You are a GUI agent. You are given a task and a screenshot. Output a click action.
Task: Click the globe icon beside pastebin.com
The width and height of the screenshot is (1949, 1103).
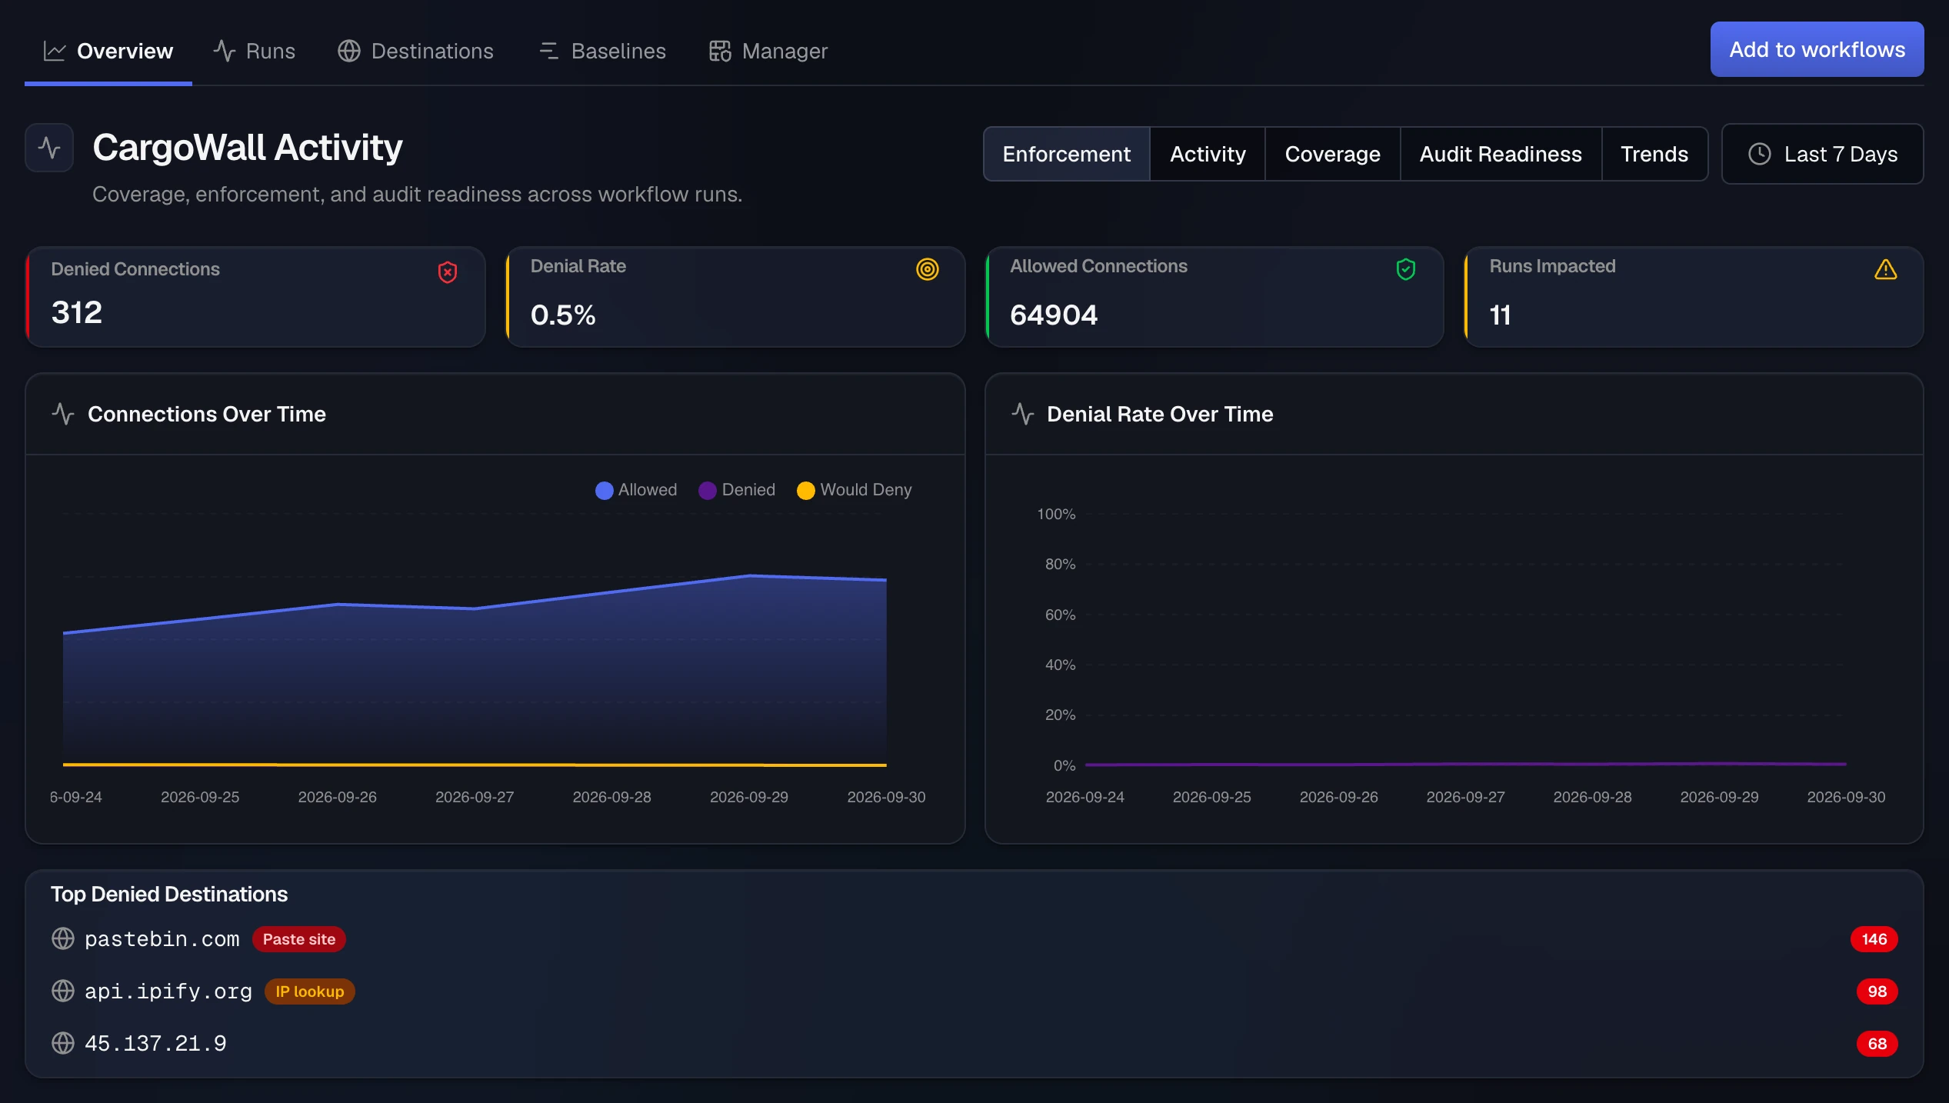(63, 938)
